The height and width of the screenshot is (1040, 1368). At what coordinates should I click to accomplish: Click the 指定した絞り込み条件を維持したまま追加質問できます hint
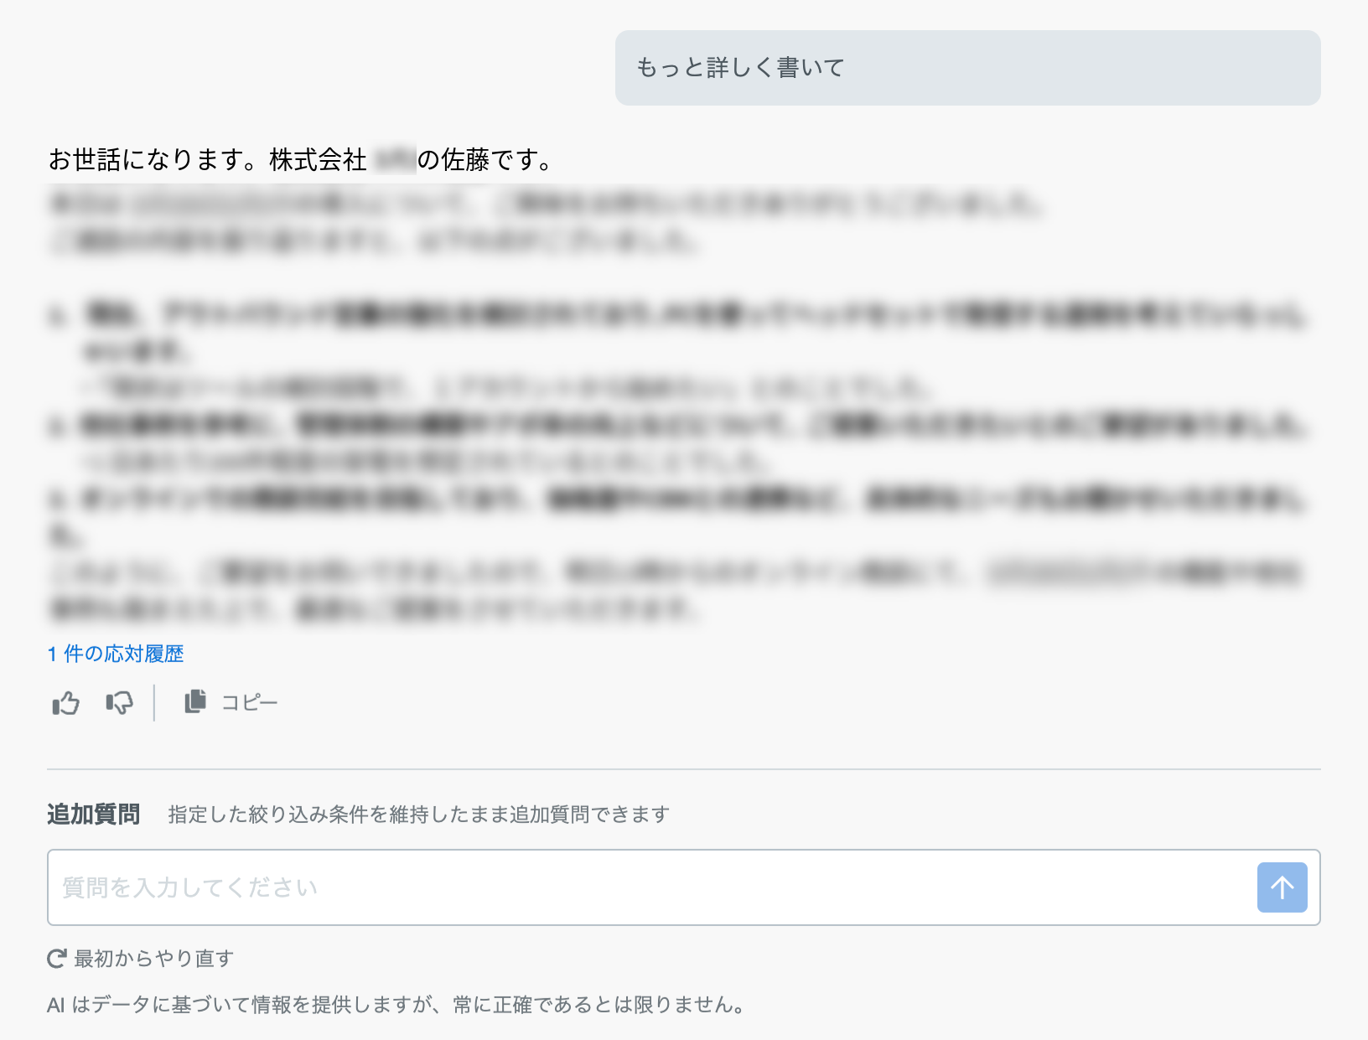click(x=419, y=815)
